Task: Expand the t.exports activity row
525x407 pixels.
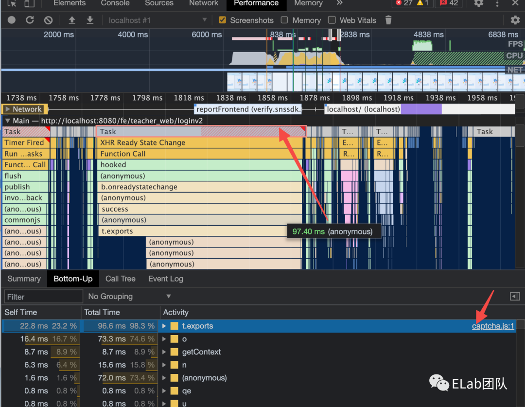Action: tap(164, 326)
